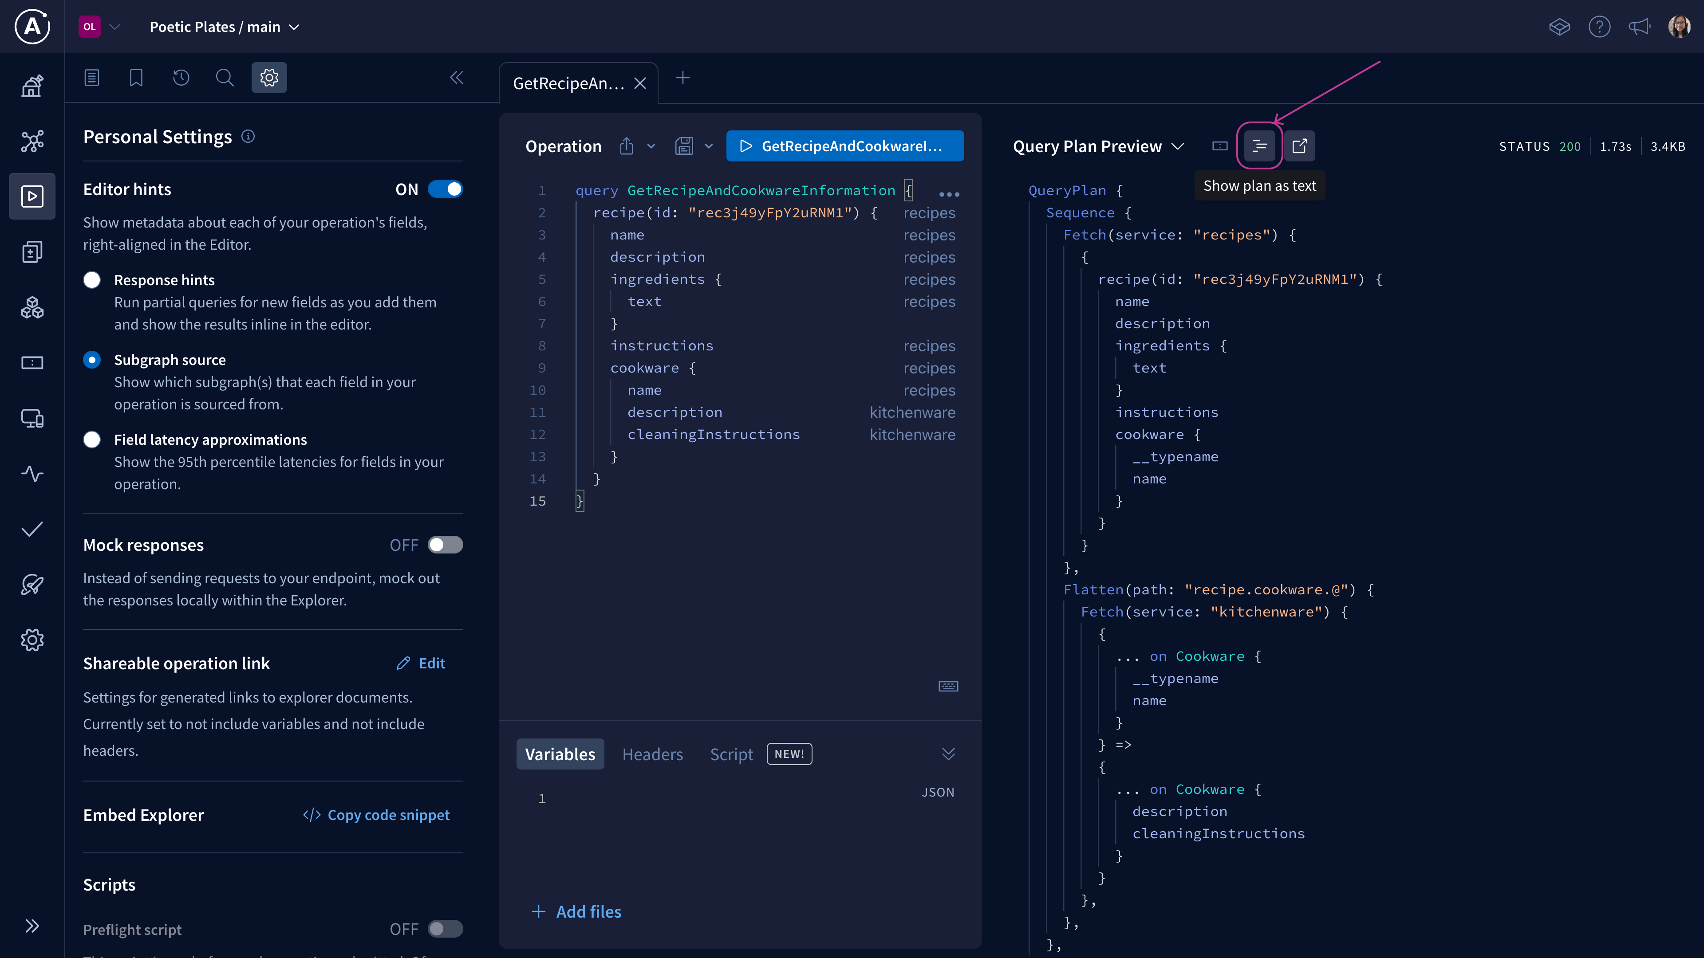The height and width of the screenshot is (958, 1704).
Task: Expand the Query Plan Preview dropdown
Action: point(1177,146)
